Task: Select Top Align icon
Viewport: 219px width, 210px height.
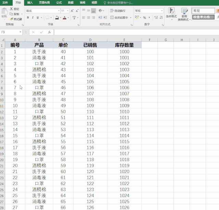Action: pos(83,10)
